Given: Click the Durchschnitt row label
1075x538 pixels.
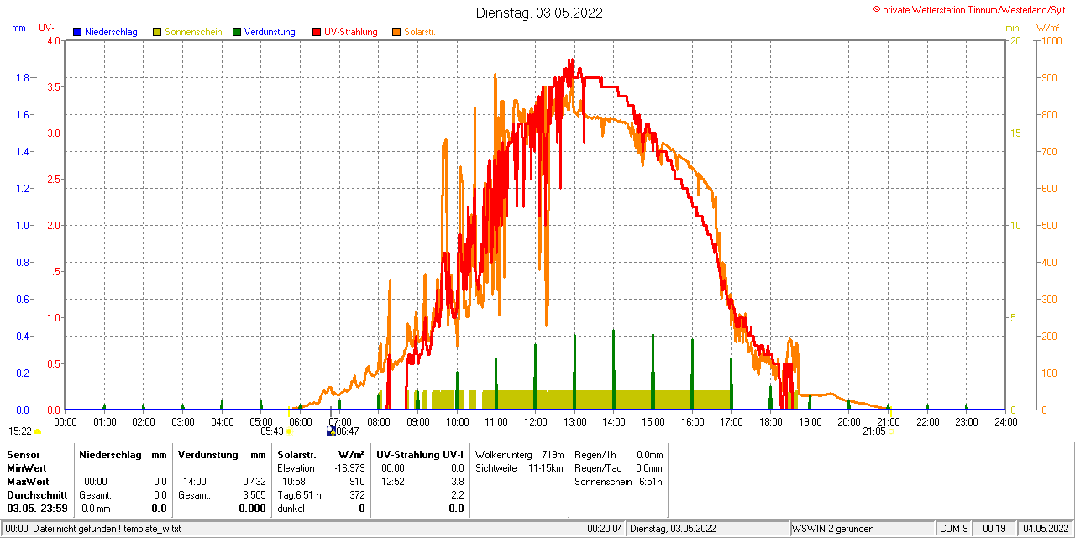Looking at the screenshot, I should [37, 495].
